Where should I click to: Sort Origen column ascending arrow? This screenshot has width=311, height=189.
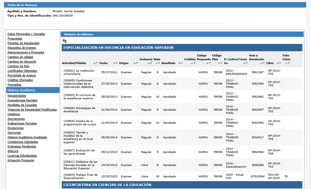tap(135, 63)
